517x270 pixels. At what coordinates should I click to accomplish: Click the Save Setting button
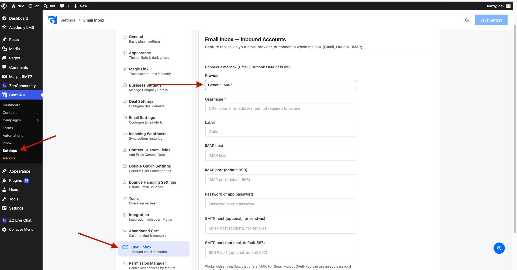pos(491,20)
